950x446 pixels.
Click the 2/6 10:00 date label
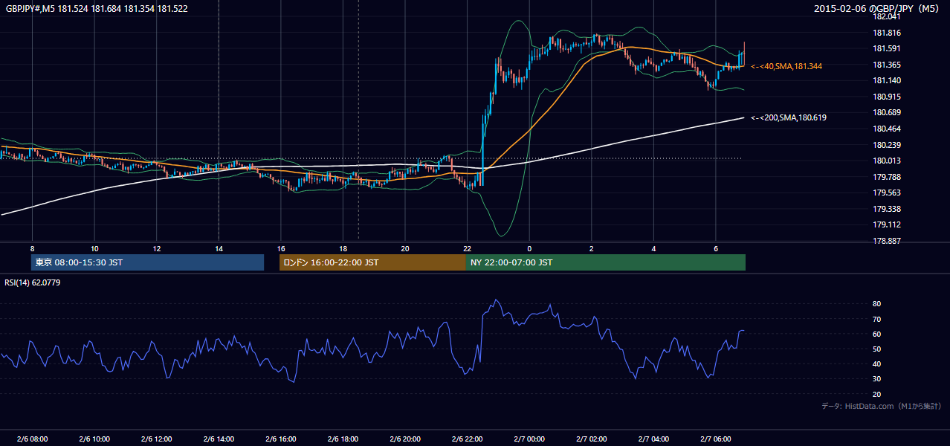coord(94,439)
